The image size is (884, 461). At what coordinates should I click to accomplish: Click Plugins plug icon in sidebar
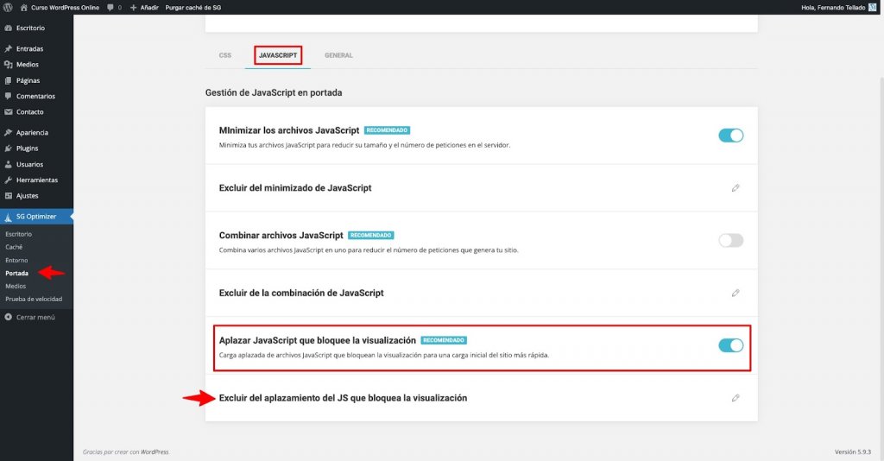(8, 148)
